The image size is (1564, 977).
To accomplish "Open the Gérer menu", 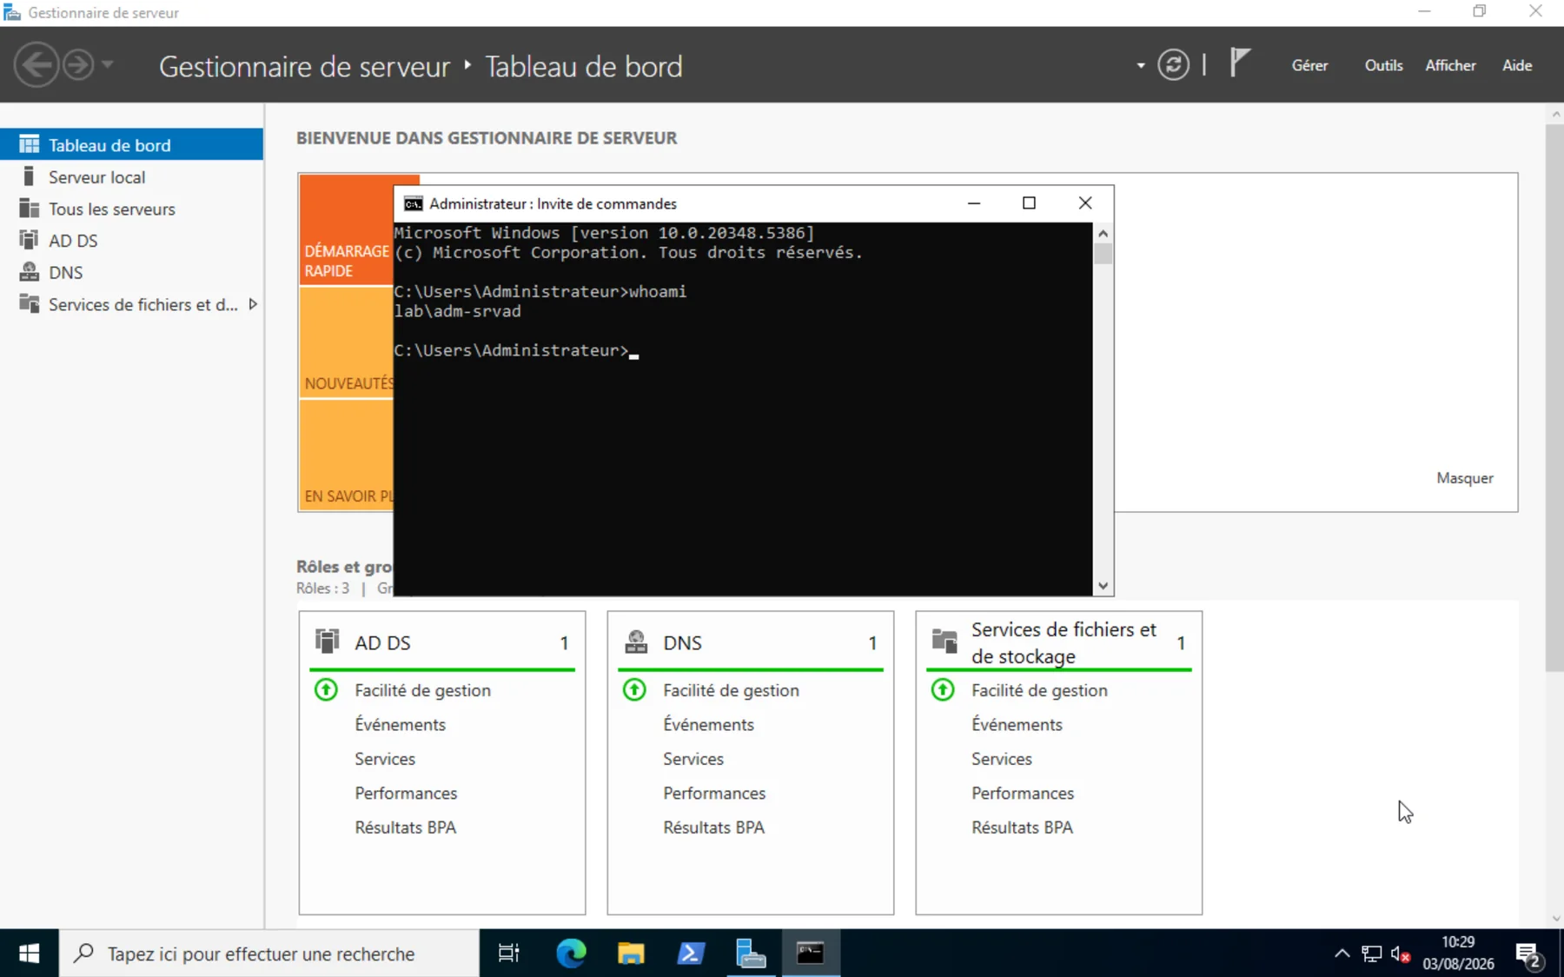I will (x=1309, y=65).
